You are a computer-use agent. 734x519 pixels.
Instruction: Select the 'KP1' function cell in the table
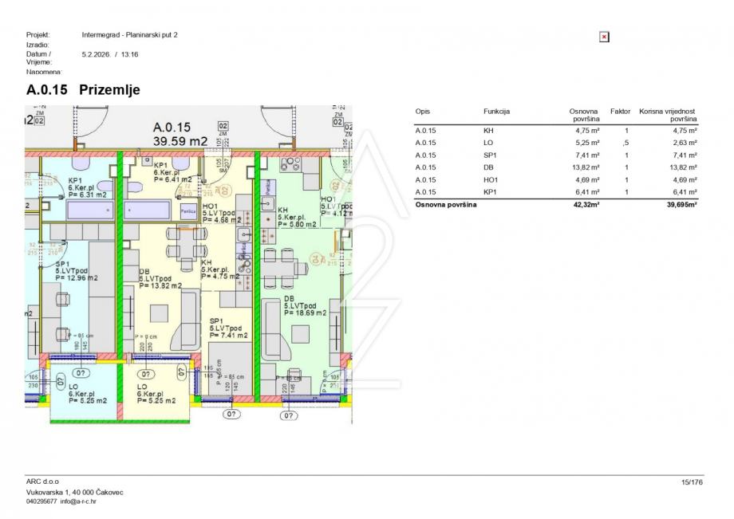pos(490,192)
